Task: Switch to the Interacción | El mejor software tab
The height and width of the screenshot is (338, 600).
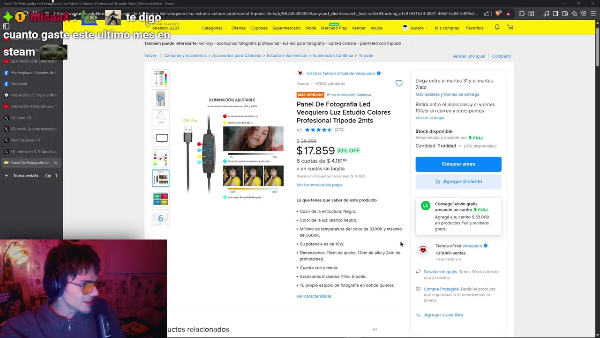Action: coord(31,95)
